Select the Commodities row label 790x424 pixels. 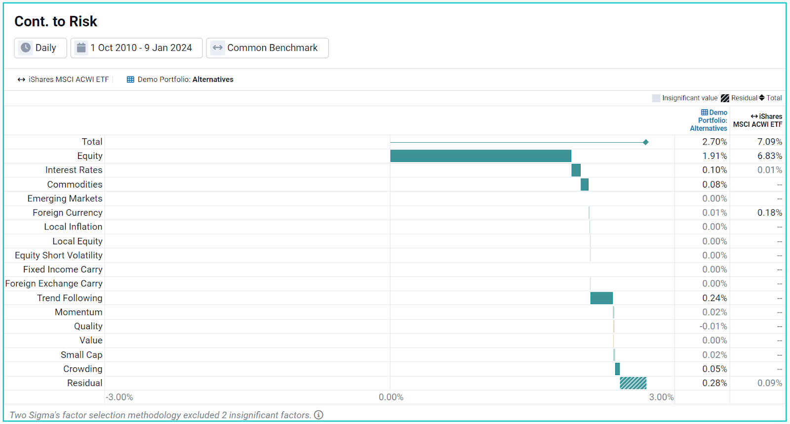click(x=75, y=184)
